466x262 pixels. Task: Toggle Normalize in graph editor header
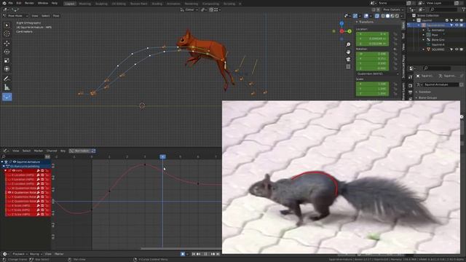79,151
